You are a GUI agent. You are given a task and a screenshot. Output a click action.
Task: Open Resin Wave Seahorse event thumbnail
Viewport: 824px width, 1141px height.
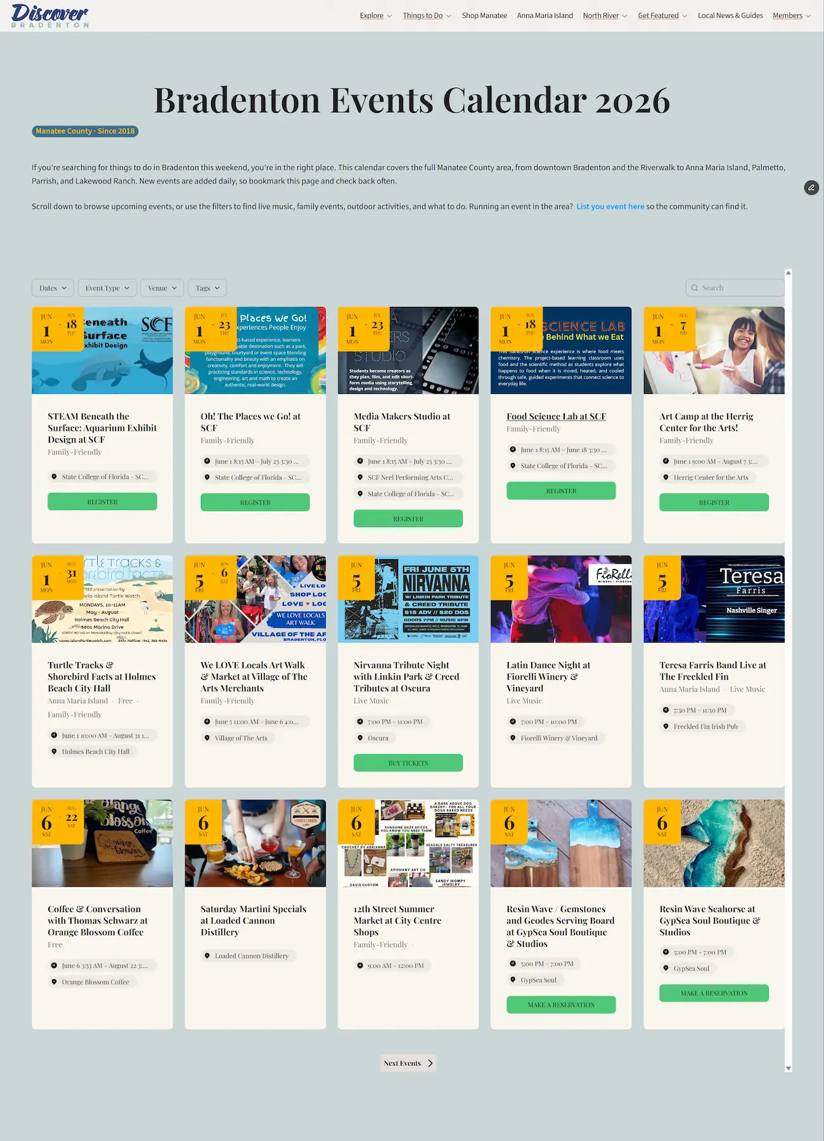tap(714, 844)
